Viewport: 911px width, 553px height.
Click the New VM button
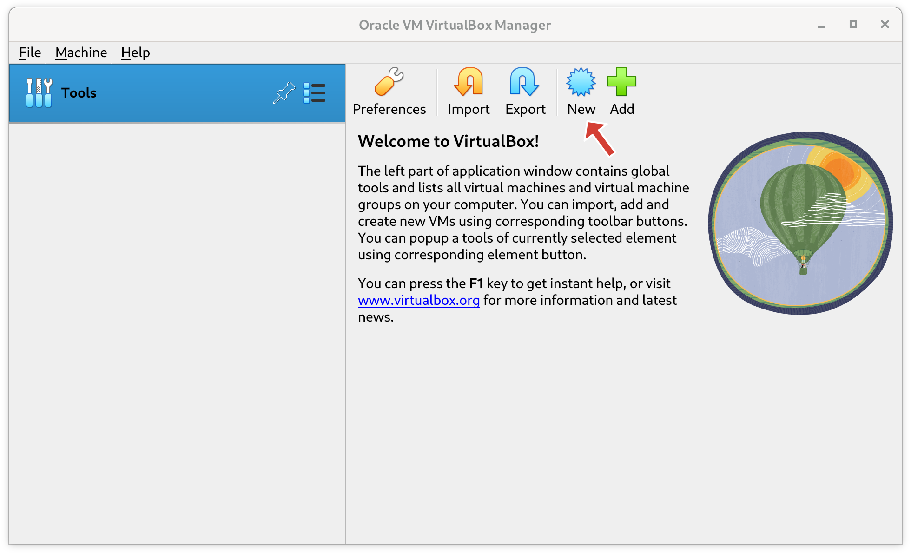(581, 91)
